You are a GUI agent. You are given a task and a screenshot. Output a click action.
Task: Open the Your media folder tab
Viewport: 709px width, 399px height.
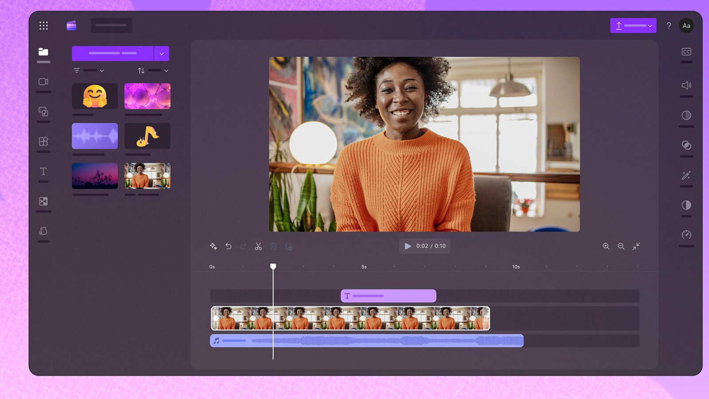tap(43, 52)
